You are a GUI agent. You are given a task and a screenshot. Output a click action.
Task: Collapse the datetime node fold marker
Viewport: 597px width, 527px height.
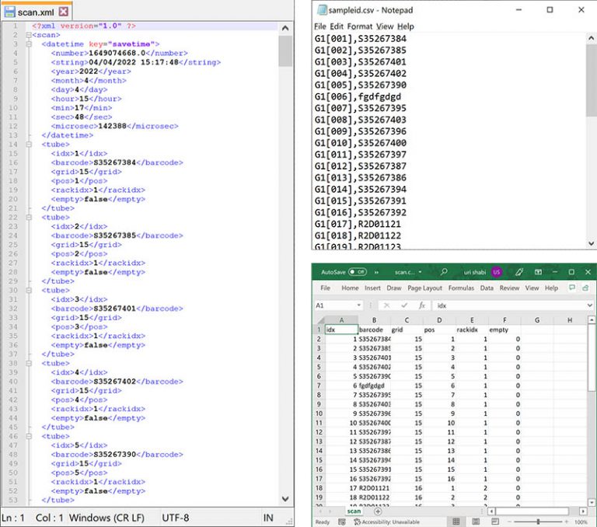(x=28, y=44)
